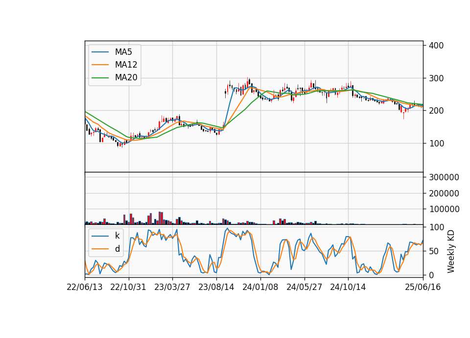Click the d legend label
The image size is (470, 338).
117,249
